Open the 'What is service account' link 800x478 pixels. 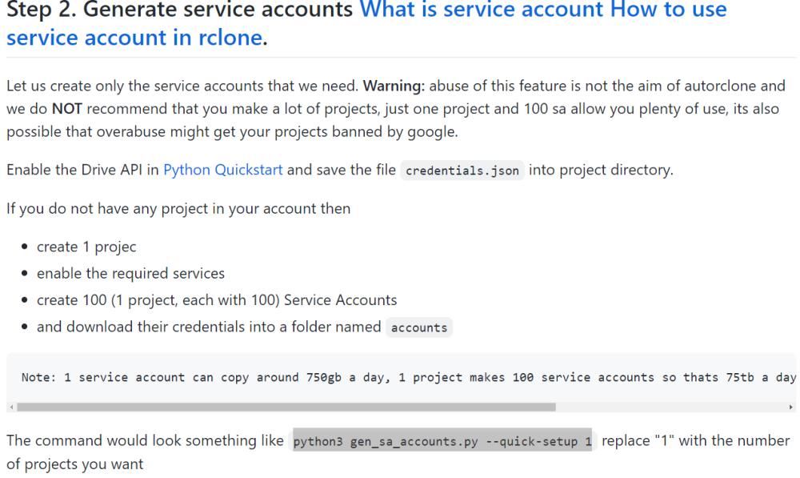tap(482, 9)
